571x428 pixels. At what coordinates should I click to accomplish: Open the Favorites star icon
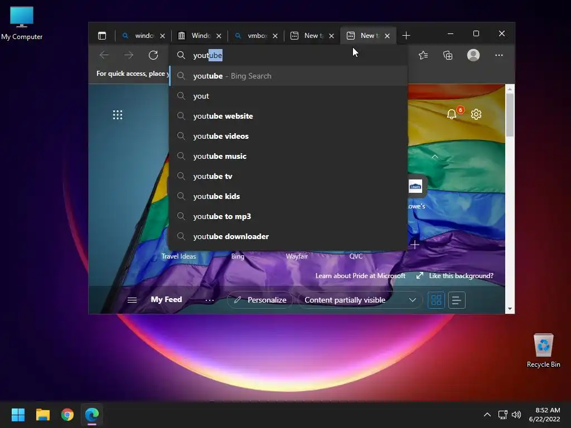tap(423, 55)
